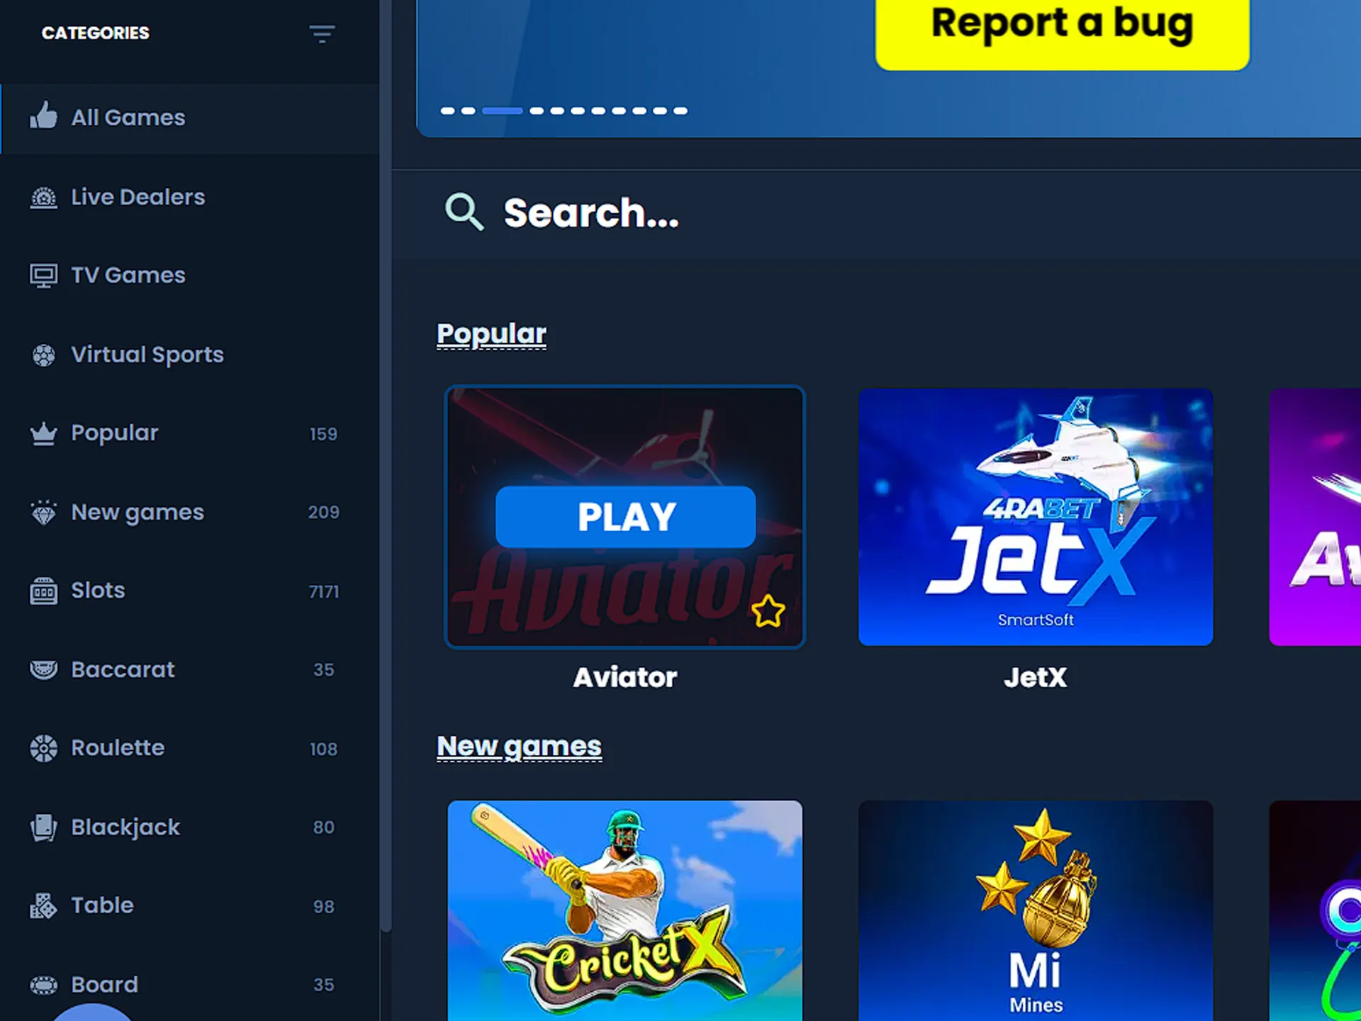The image size is (1361, 1021).
Task: Select the Virtual Sports category icon
Action: 43,354
